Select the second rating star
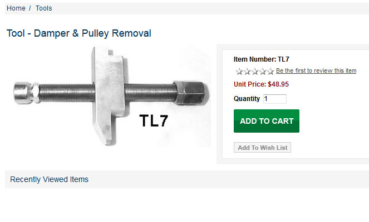Viewport: 369px width, 222px height. pos(247,71)
